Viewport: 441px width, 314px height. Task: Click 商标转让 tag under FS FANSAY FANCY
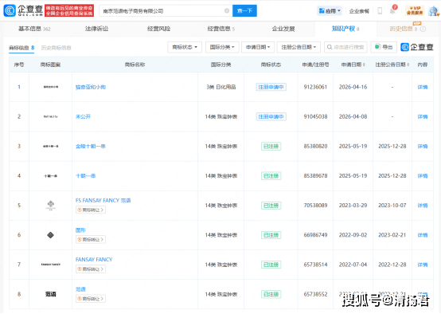point(91,210)
